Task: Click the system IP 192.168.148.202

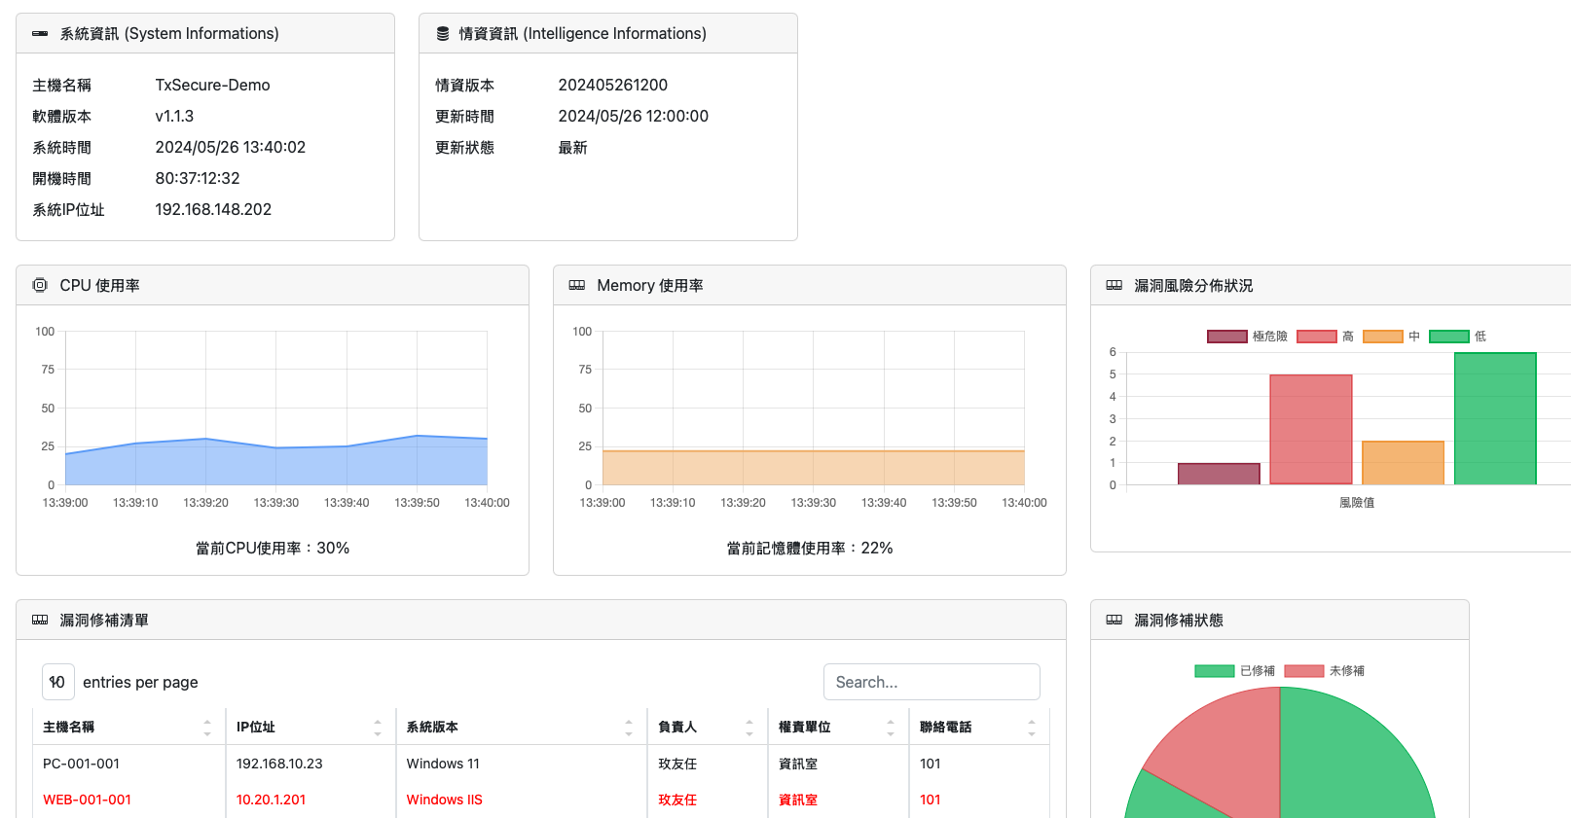Action: pos(213,209)
